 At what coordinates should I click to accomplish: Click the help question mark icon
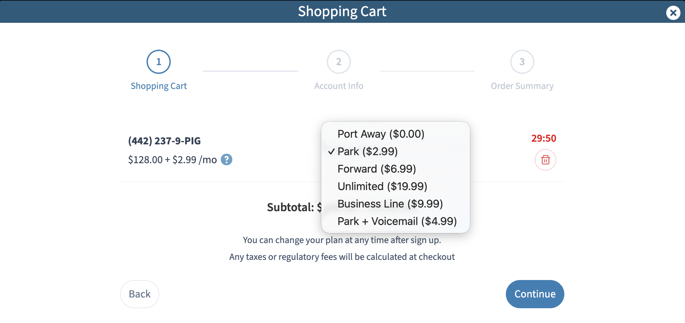227,159
